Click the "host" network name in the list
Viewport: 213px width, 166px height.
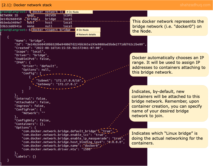point(31,23)
